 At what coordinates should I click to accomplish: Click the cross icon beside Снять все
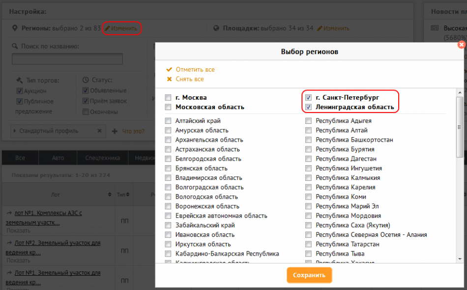(x=169, y=79)
